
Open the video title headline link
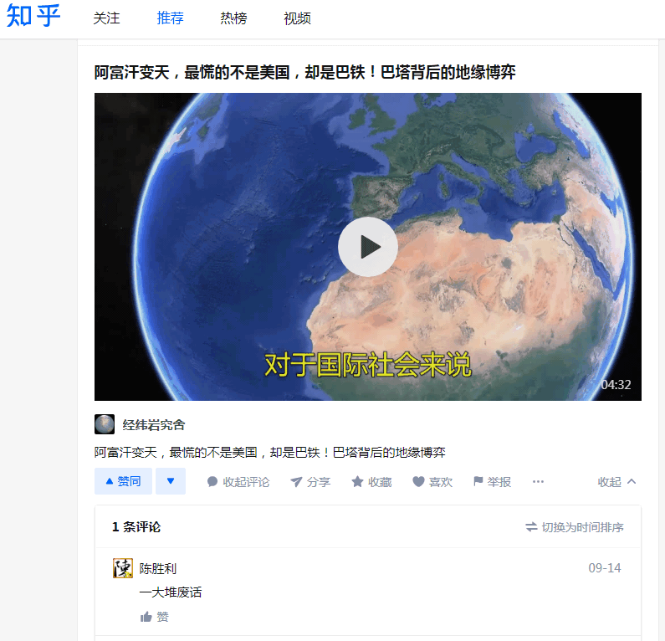point(305,72)
